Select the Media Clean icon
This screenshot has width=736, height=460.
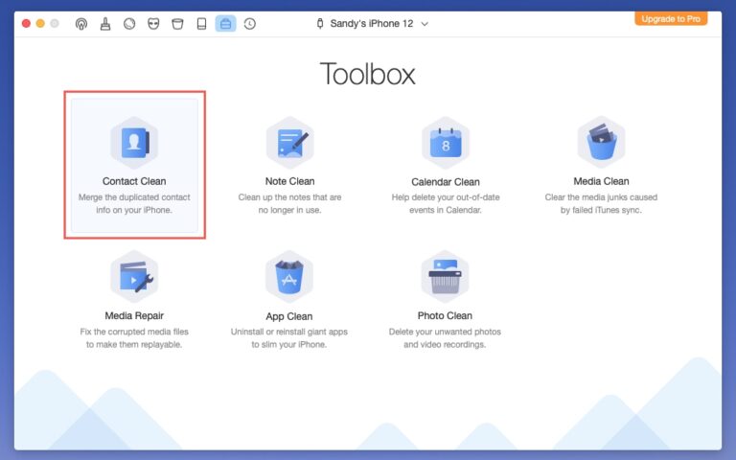pos(601,143)
